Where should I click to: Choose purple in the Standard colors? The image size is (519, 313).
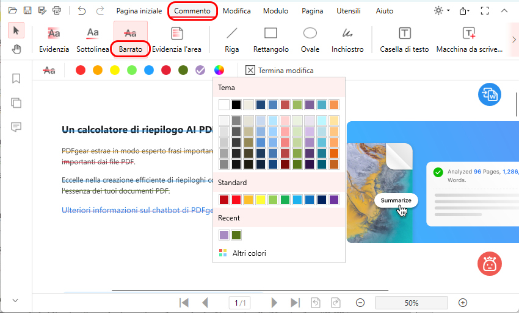(334, 200)
